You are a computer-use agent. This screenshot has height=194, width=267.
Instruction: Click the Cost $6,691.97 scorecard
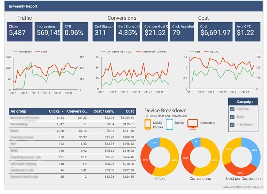coord(215,32)
